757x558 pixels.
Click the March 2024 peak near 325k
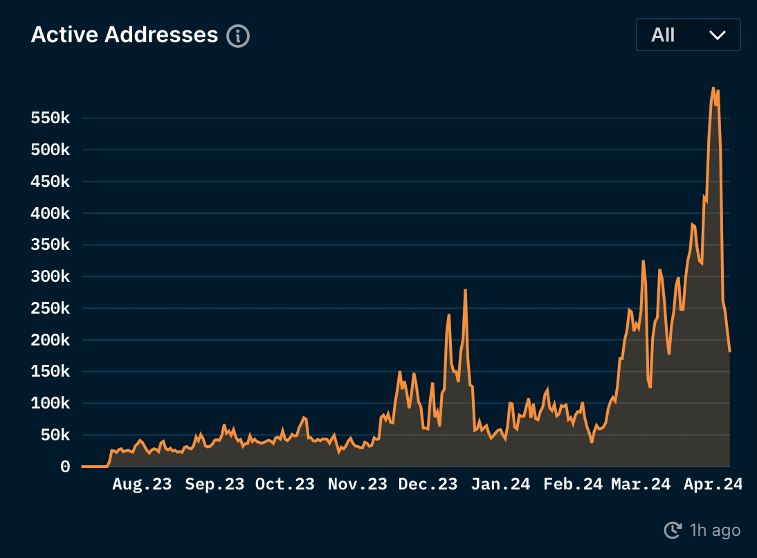(x=644, y=261)
